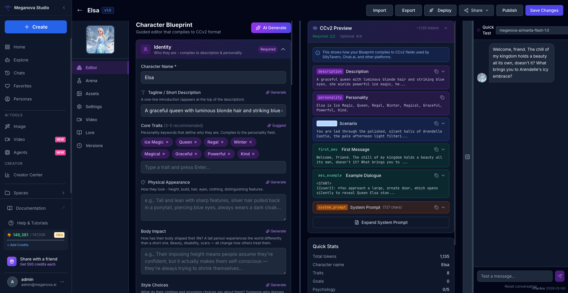Collapse the Identity section

point(283,49)
